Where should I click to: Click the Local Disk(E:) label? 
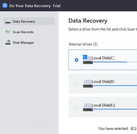click(103, 105)
